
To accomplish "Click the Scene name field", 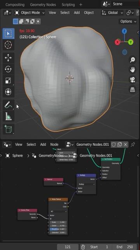I will coord(125,4).
